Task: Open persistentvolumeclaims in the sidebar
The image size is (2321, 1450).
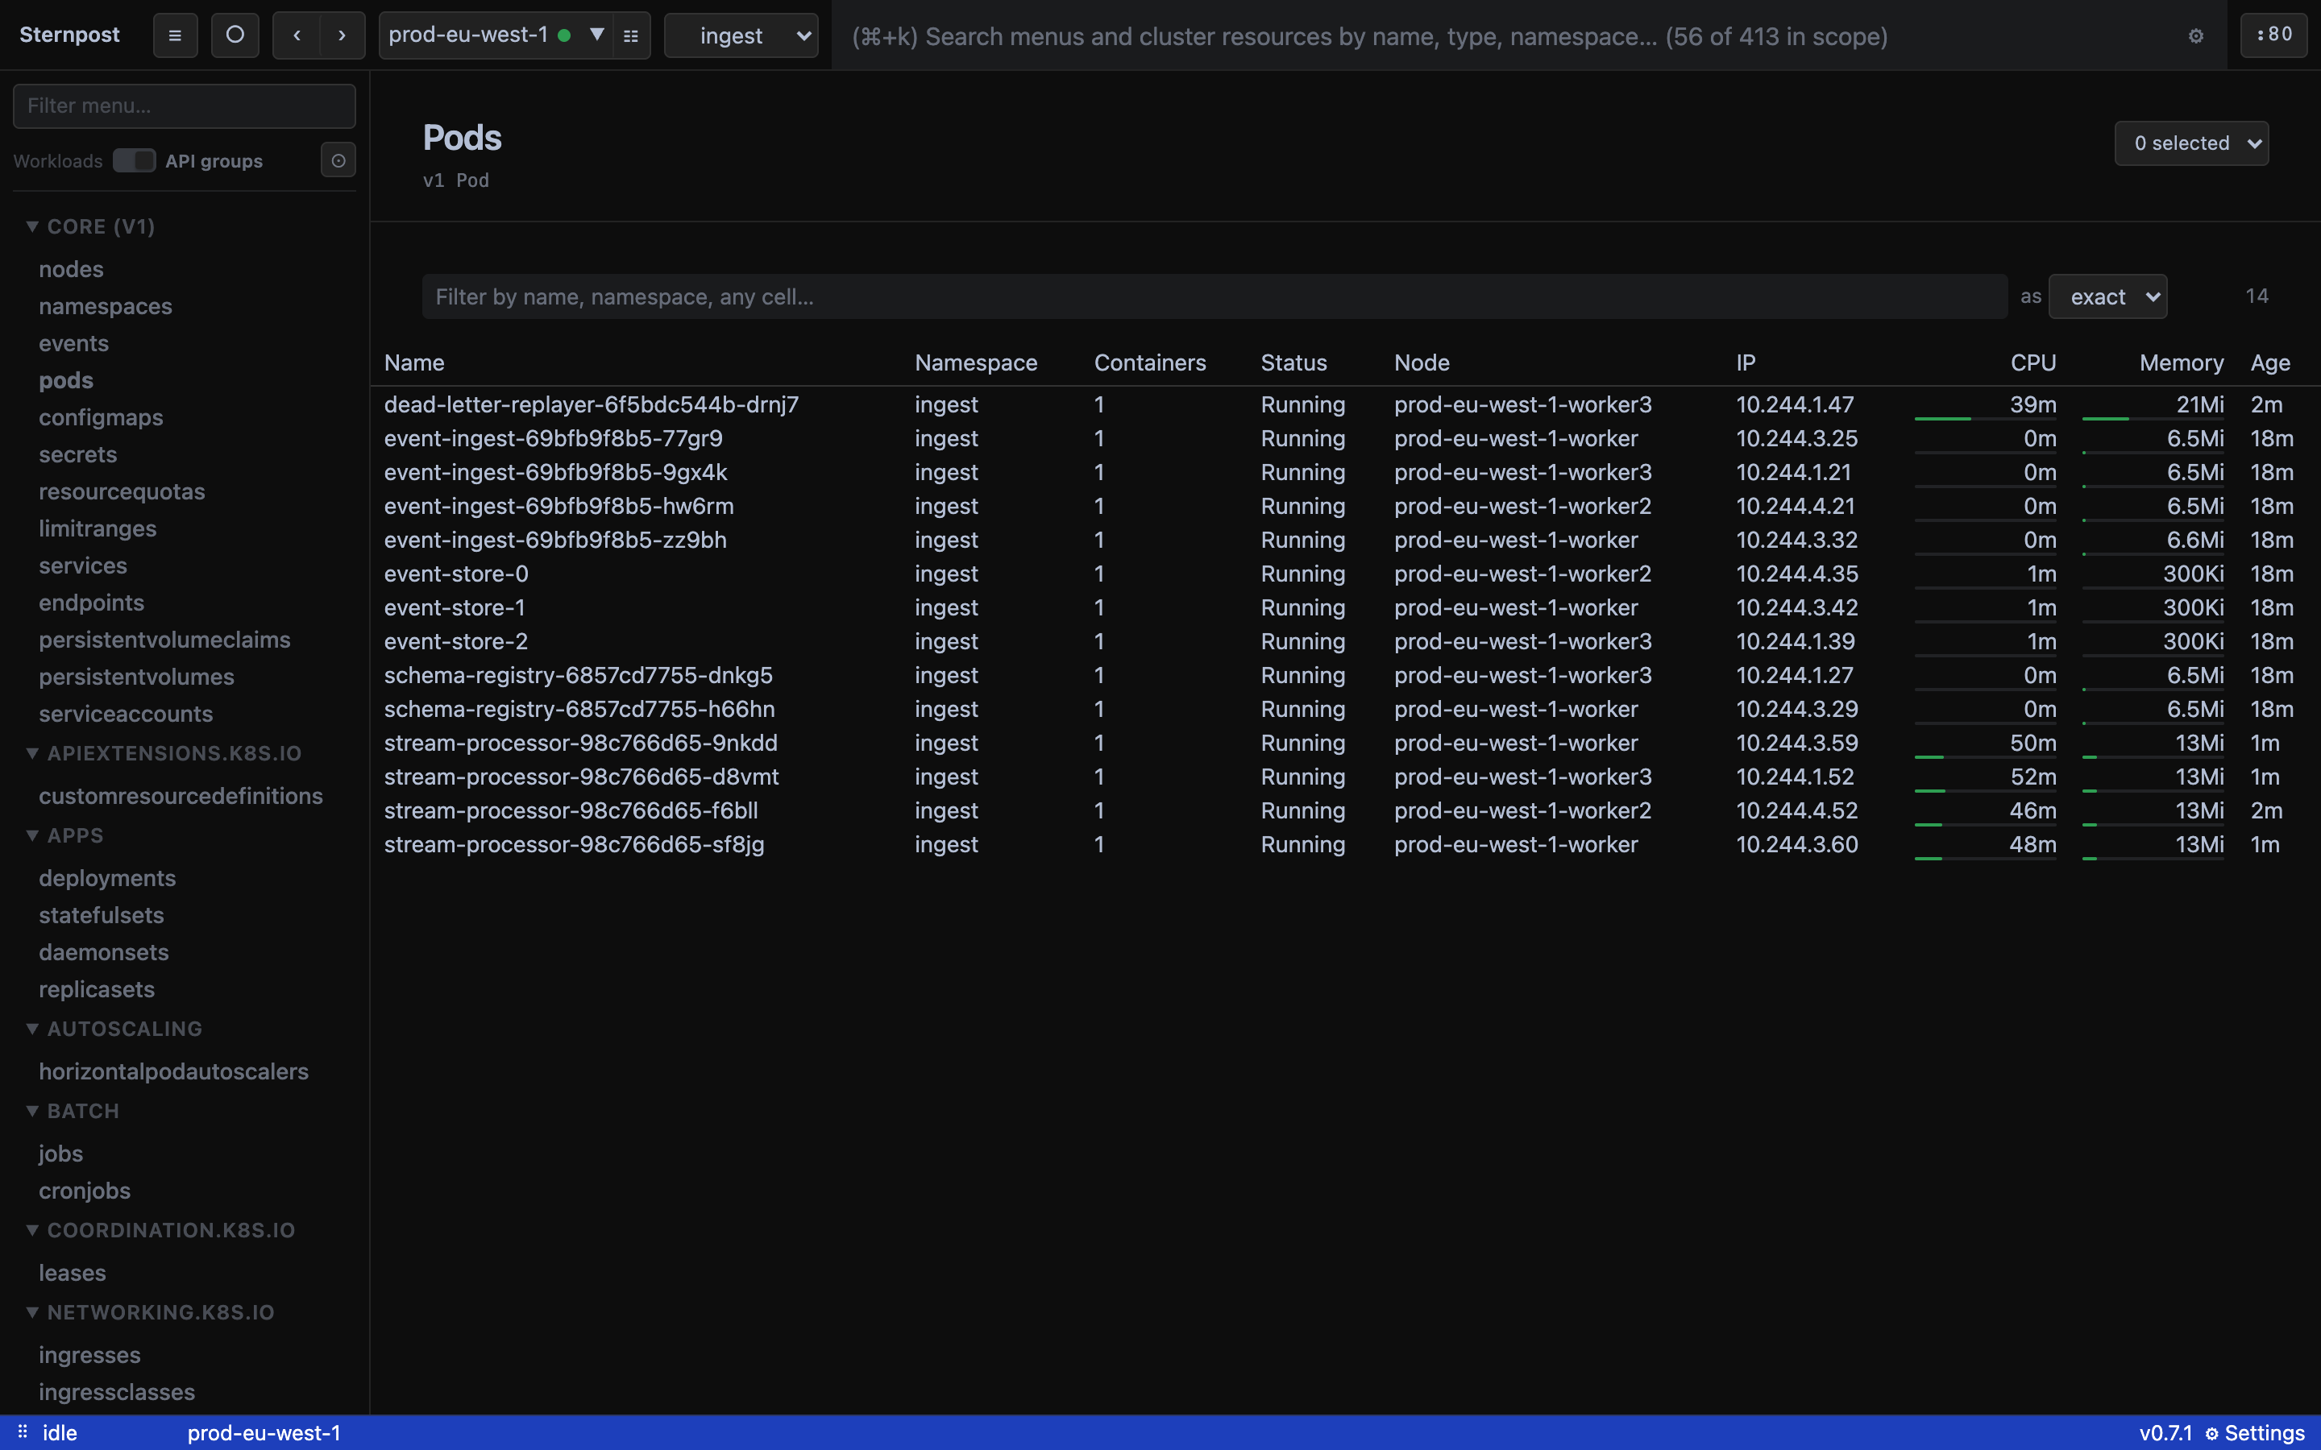Action: (x=164, y=640)
